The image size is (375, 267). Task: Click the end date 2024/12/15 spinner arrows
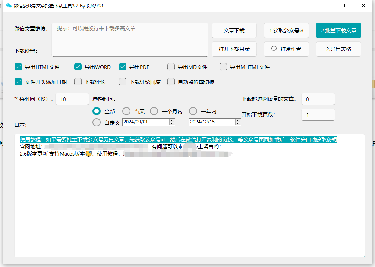(x=238, y=122)
